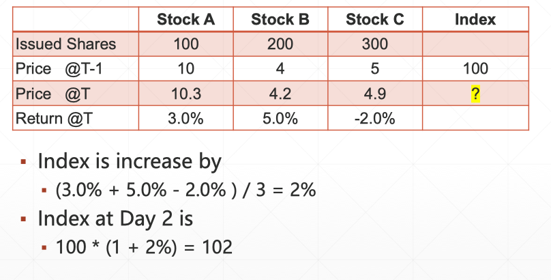Select the Index column header
551x280 pixels.
click(x=475, y=19)
